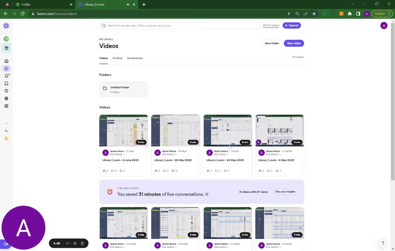Click the browser reload button
The height and width of the screenshot is (251, 395).
click(x=23, y=14)
